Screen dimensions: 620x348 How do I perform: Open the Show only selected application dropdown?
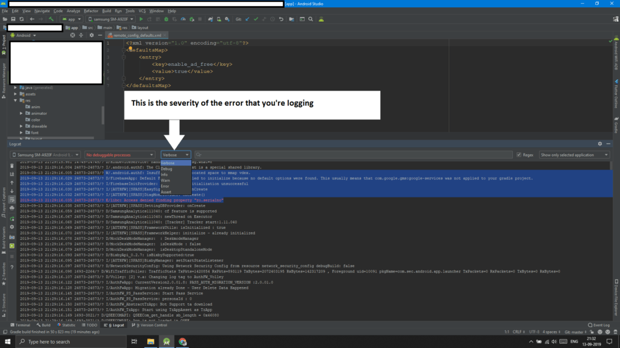point(571,154)
